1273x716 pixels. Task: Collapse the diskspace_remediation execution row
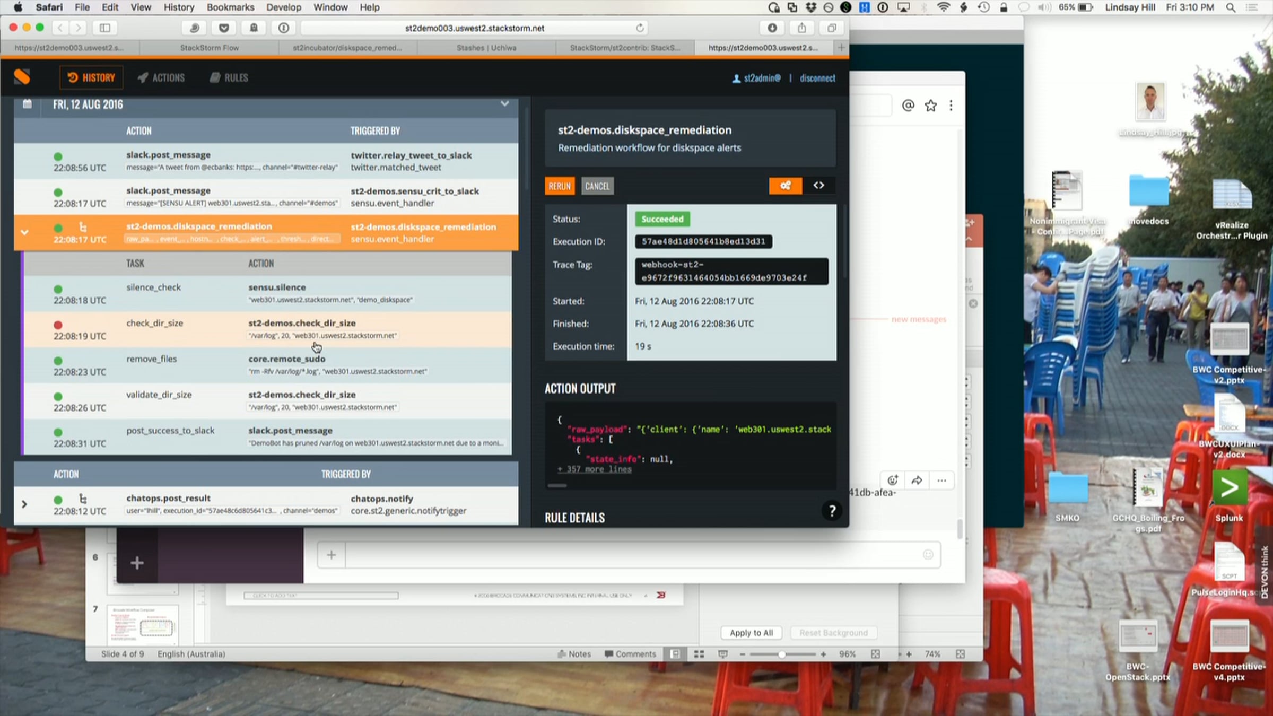24,232
